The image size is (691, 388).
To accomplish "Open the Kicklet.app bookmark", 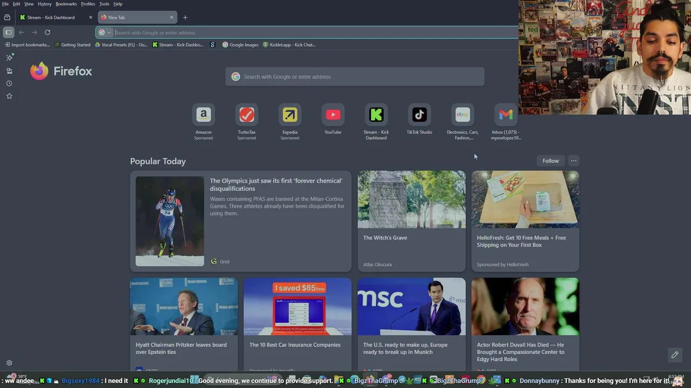I will pos(289,45).
